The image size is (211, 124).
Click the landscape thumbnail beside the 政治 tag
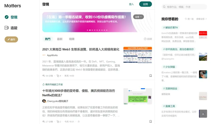(203, 57)
